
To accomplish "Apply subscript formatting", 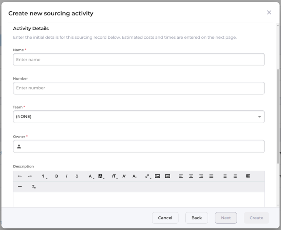I will (x=134, y=176).
